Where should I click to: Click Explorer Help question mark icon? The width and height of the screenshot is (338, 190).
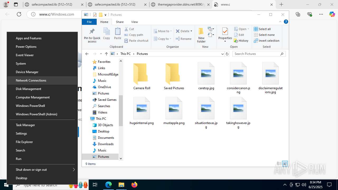click(x=286, y=22)
